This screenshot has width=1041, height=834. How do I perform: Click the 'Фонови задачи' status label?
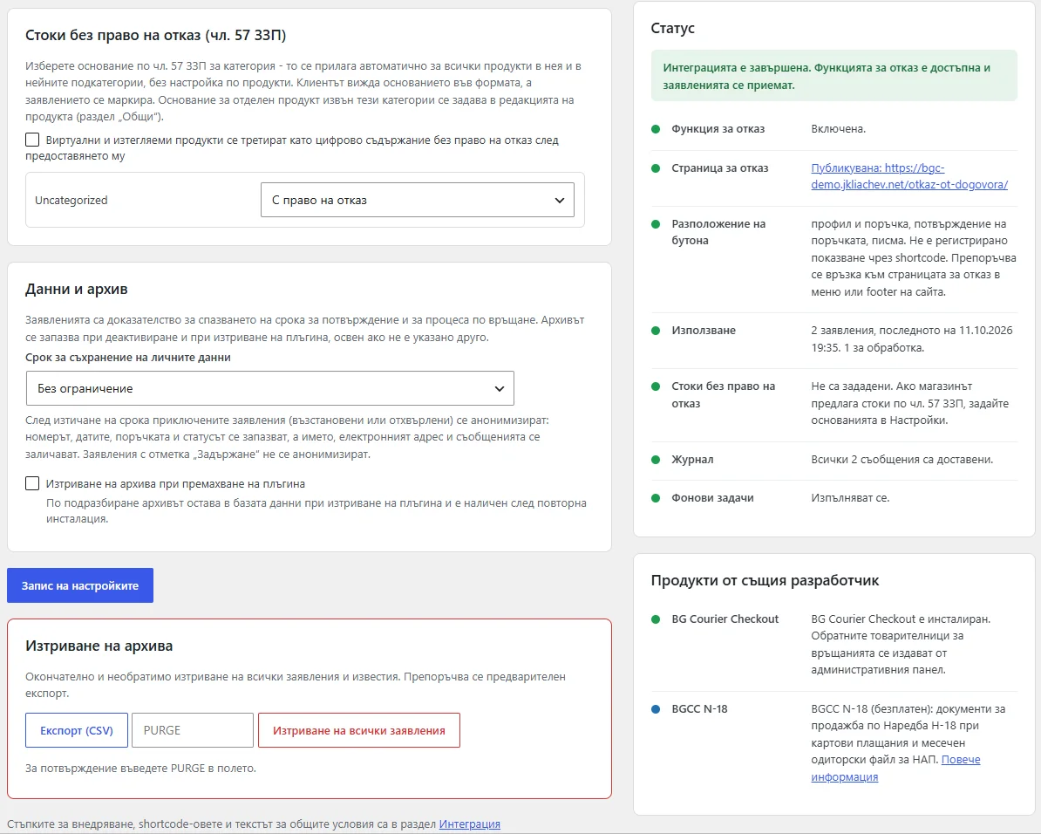click(712, 498)
